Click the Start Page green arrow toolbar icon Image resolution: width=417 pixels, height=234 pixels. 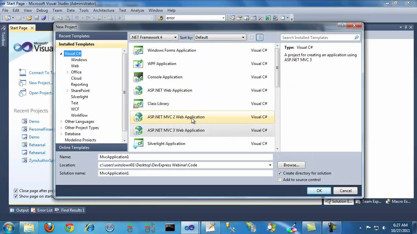pyautogui.click(x=268, y=18)
